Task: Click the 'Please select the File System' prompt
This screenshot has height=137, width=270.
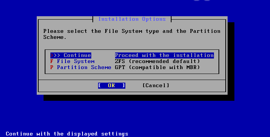Action: click(132, 34)
